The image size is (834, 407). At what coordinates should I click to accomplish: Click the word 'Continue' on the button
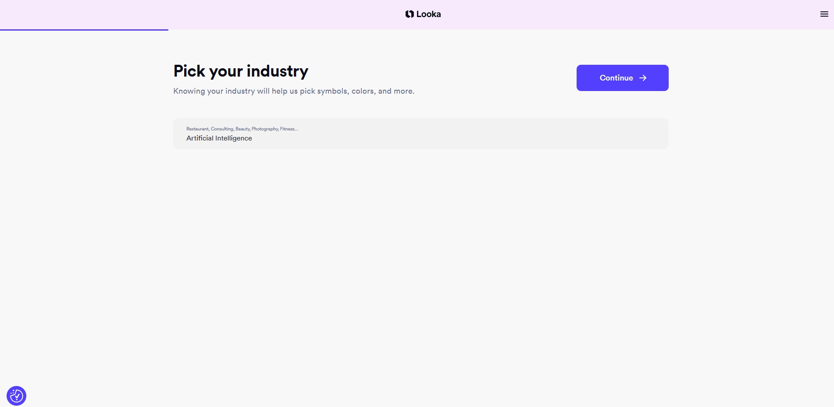[616, 78]
